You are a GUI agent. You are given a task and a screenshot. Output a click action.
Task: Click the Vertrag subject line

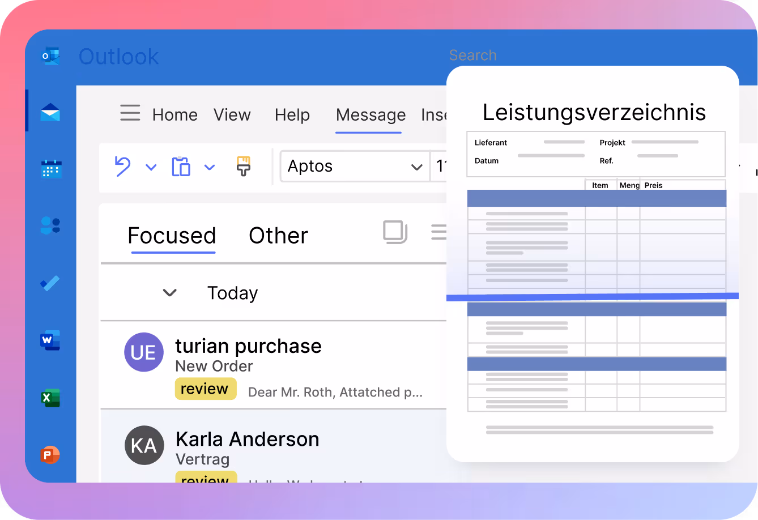(203, 459)
